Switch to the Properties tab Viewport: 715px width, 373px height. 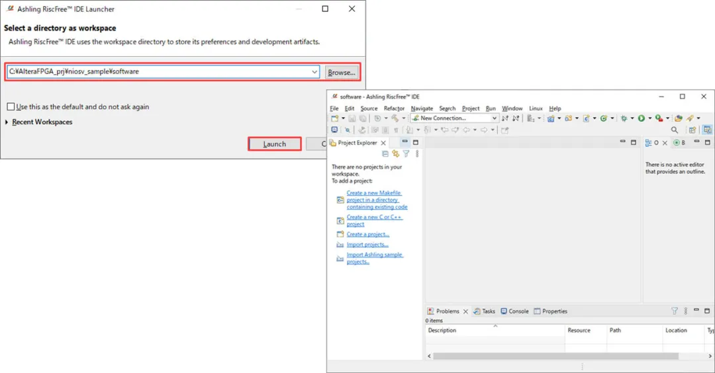(x=550, y=311)
